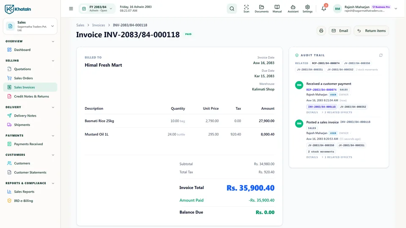
Task: Refresh the Audit Trail
Action: (x=381, y=55)
